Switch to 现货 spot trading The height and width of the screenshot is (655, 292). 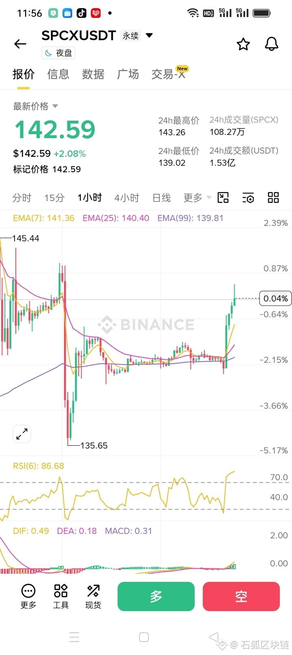93,596
